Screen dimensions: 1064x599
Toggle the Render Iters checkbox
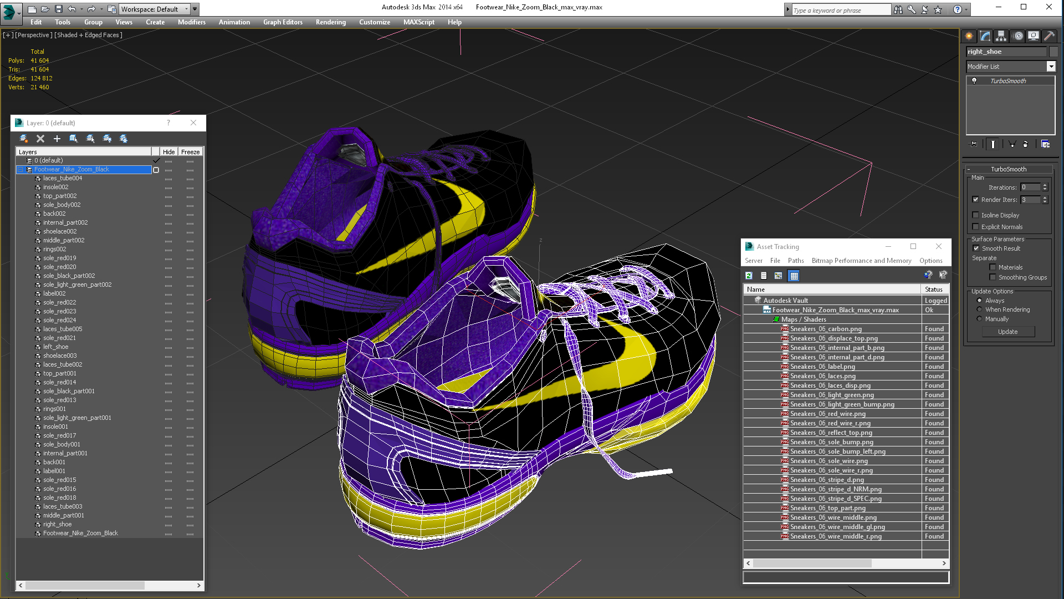click(x=975, y=200)
